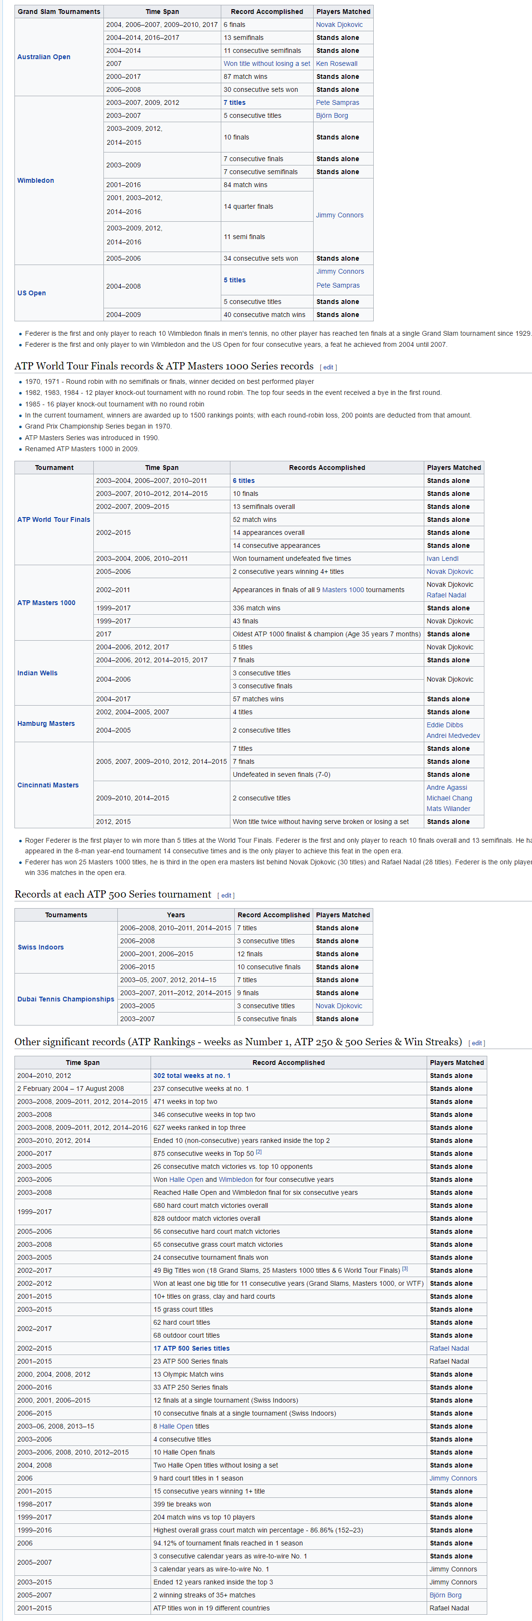Open the Ken Rosewall link

(336, 63)
